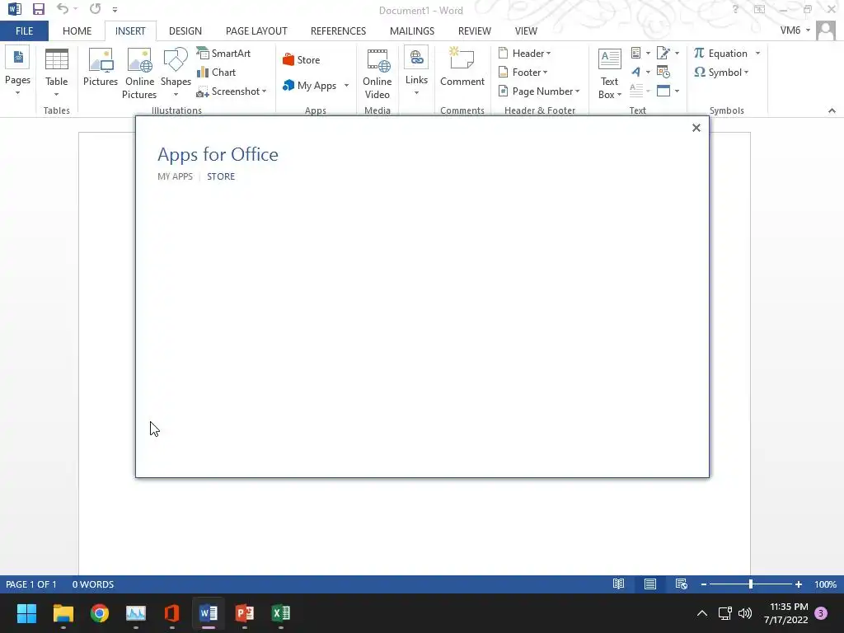Open the FILE tab

coord(24,30)
